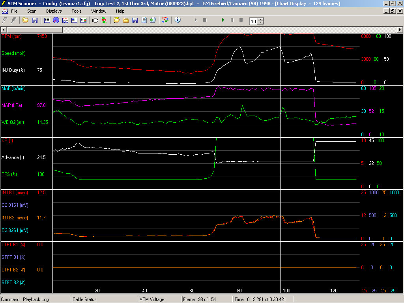Open the Displays menu
Screen dimensions: 404x303
point(54,11)
